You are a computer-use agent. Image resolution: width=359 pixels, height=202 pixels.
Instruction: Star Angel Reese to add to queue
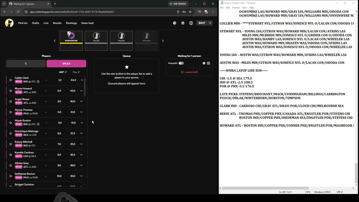(x=11, y=101)
